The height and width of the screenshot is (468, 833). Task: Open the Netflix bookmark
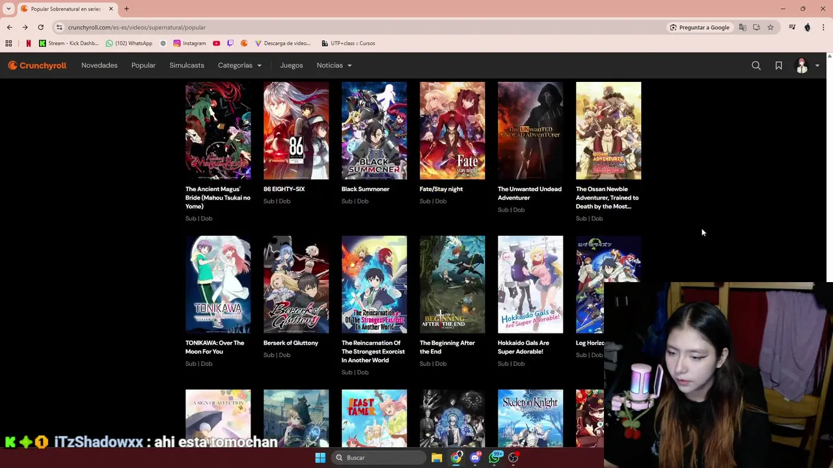[28, 44]
